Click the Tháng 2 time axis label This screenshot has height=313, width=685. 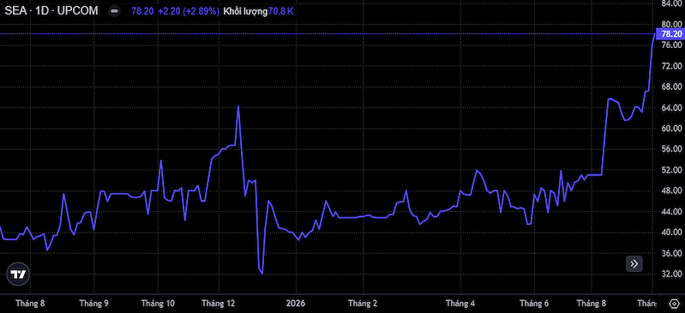tap(363, 304)
